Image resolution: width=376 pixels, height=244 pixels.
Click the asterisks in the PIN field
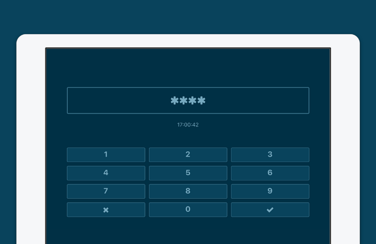pos(188,101)
